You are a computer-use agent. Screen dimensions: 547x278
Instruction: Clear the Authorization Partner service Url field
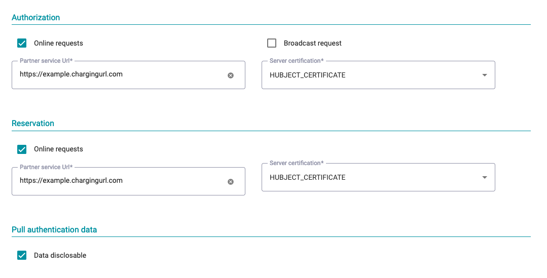pos(231,75)
